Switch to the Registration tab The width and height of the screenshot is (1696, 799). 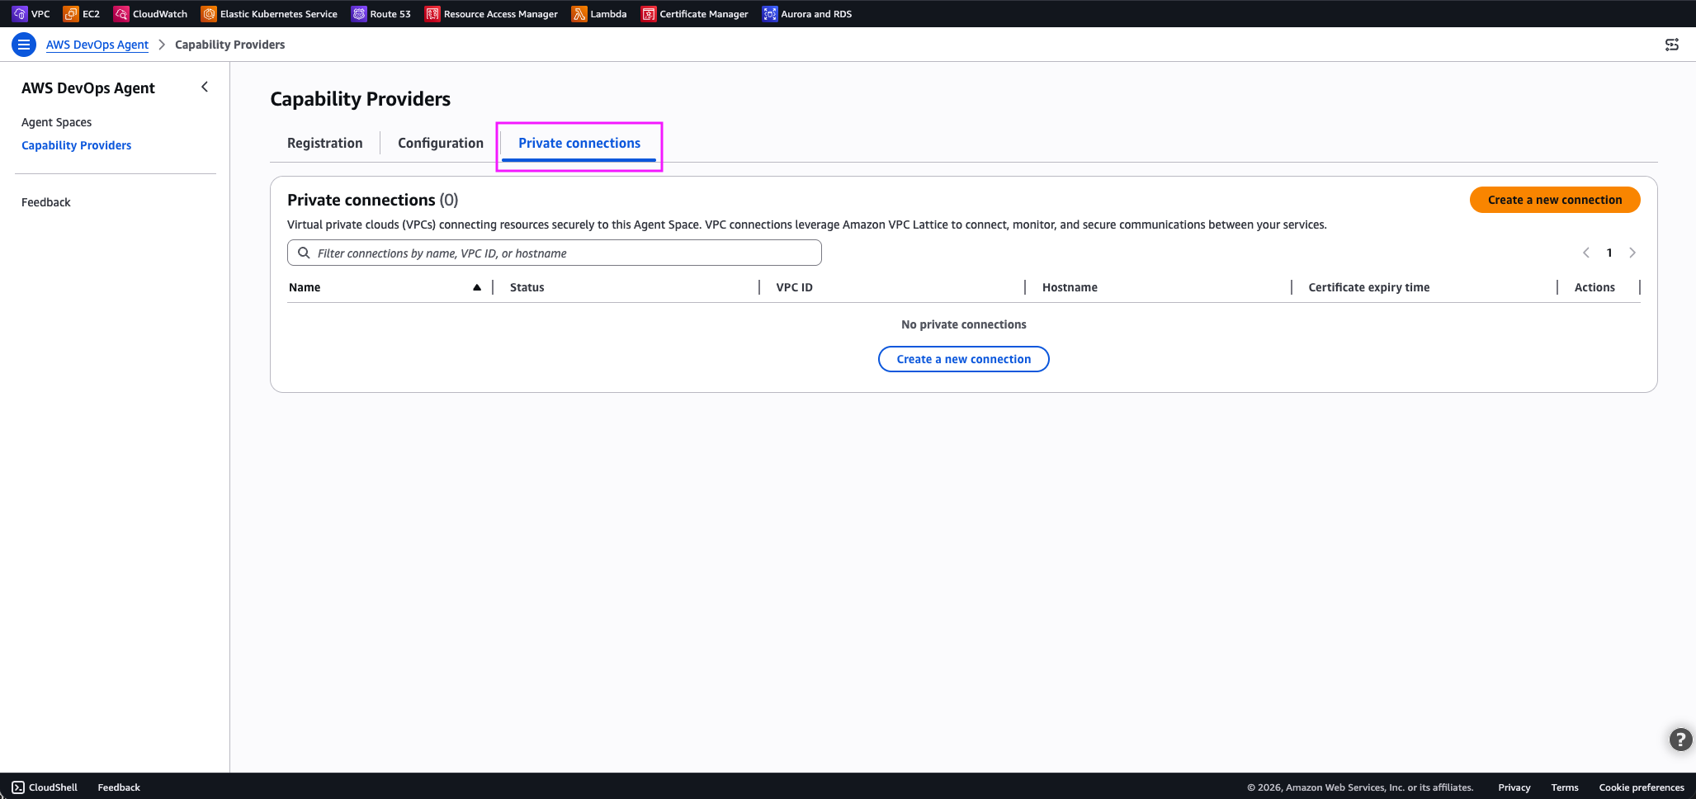click(x=325, y=143)
